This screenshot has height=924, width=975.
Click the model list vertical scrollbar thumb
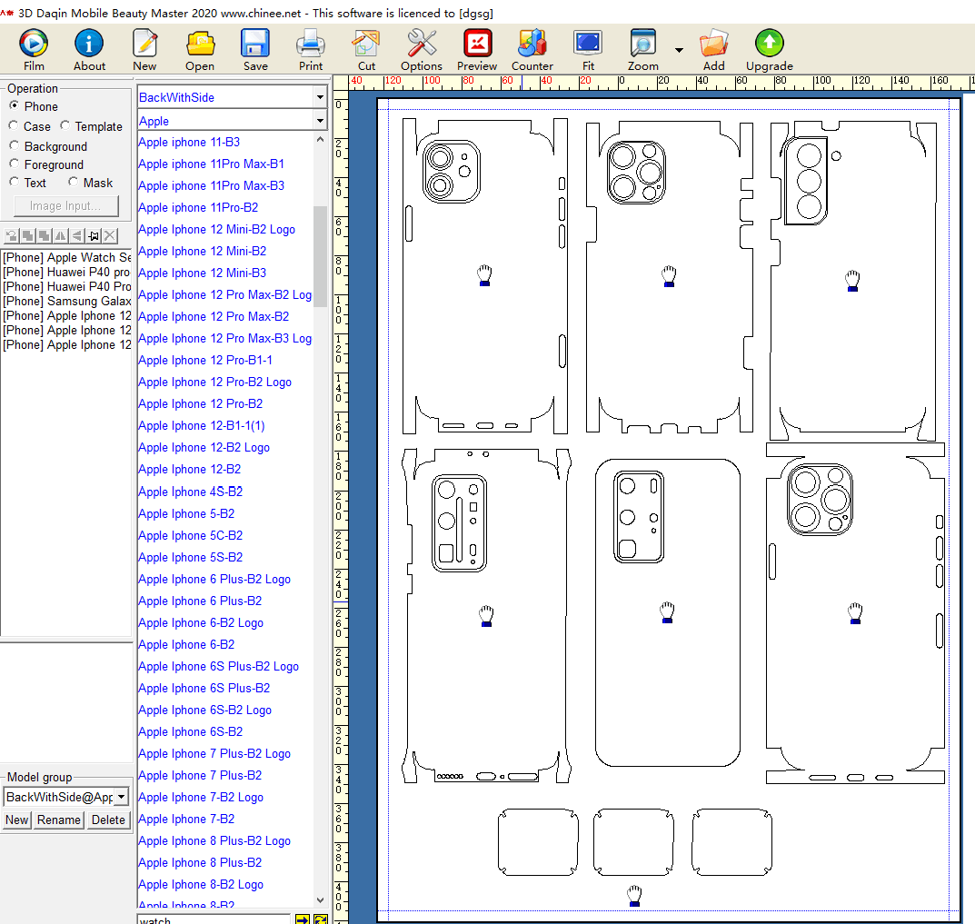tap(320, 256)
